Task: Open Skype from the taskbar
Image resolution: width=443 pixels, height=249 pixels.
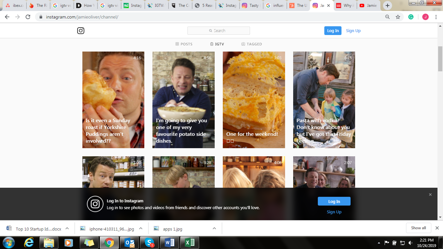Action: click(150, 243)
